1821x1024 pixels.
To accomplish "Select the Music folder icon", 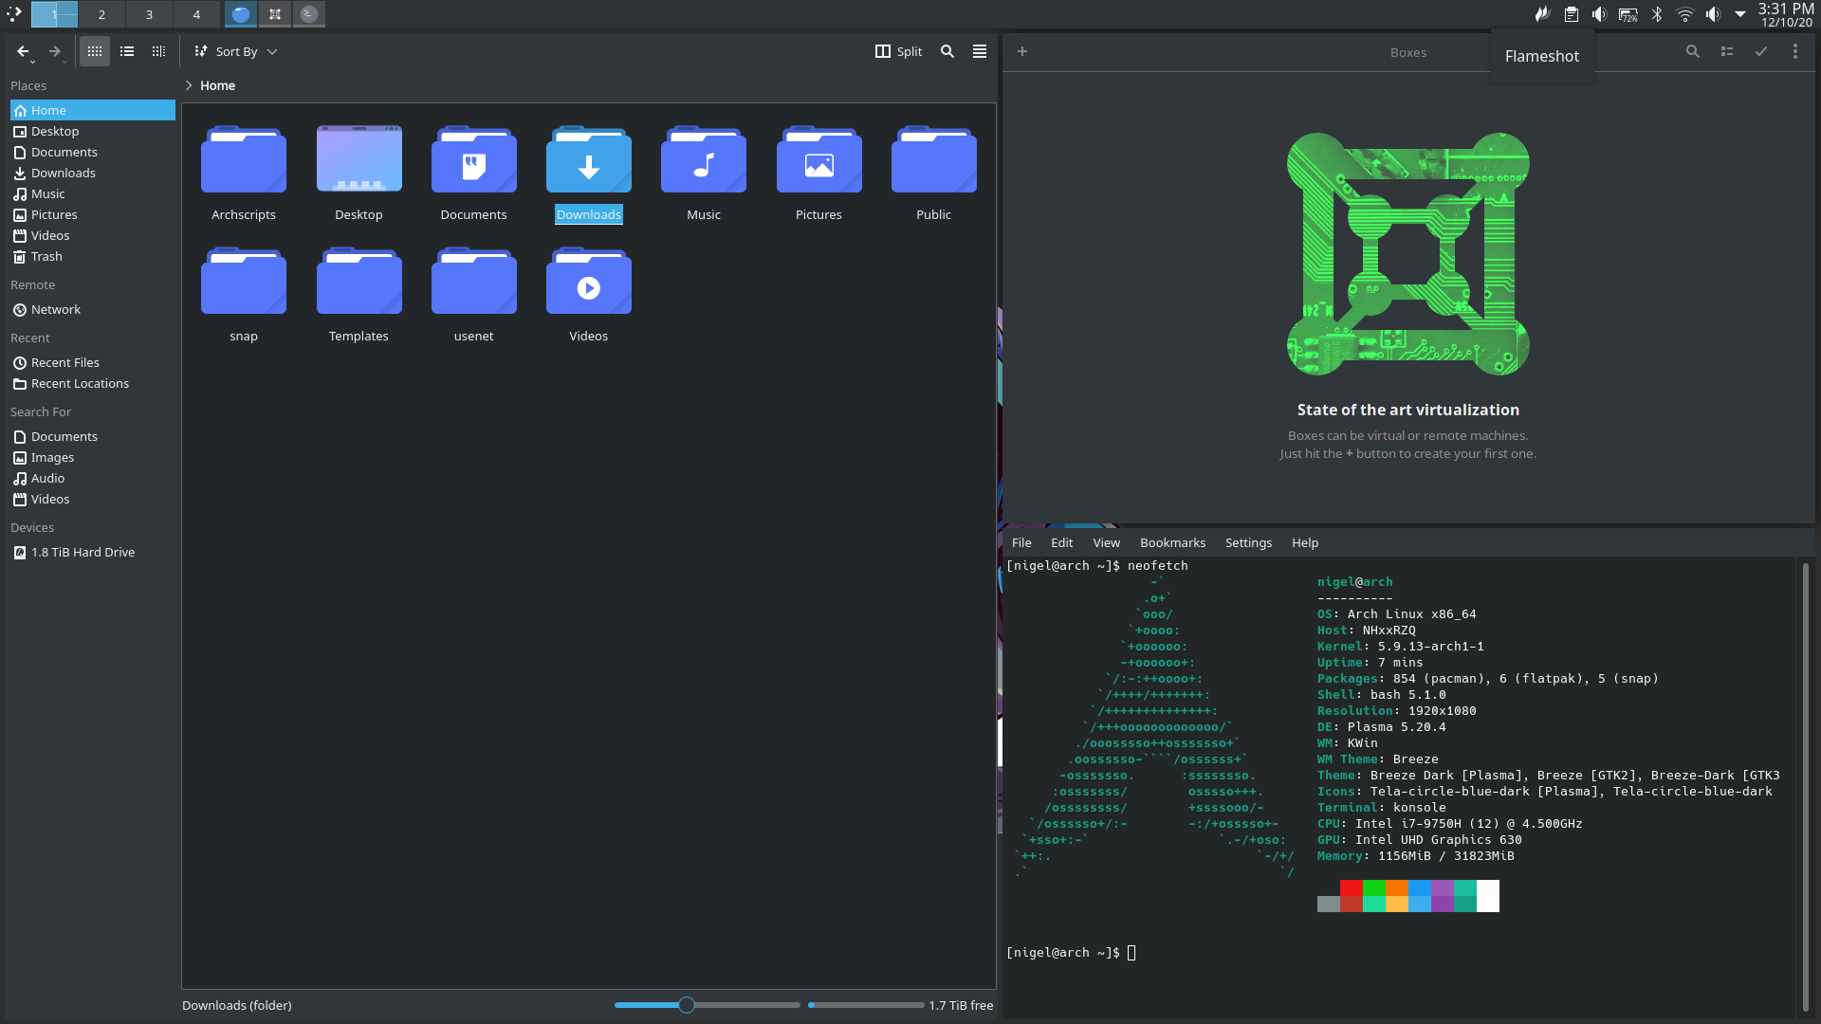I will [704, 159].
